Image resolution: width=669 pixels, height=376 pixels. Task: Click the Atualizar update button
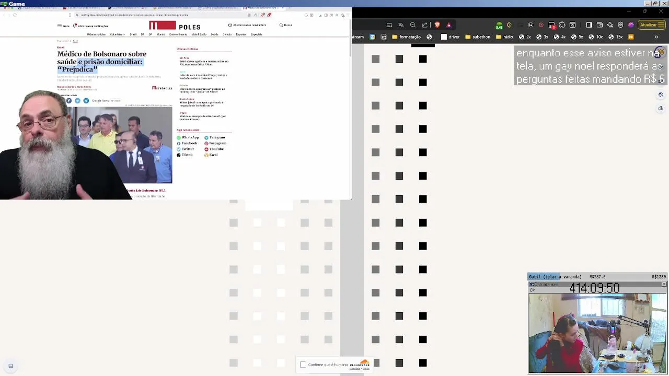[651, 25]
